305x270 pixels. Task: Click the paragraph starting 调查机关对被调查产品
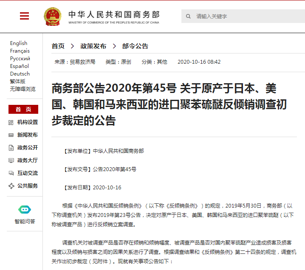point(174,252)
